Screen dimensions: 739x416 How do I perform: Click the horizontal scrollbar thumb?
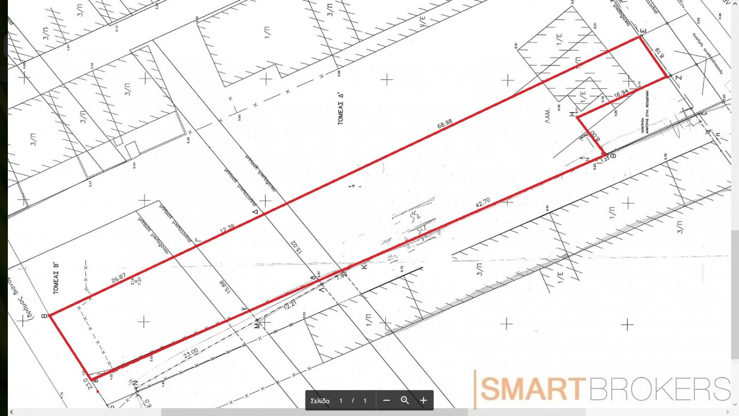point(314,412)
